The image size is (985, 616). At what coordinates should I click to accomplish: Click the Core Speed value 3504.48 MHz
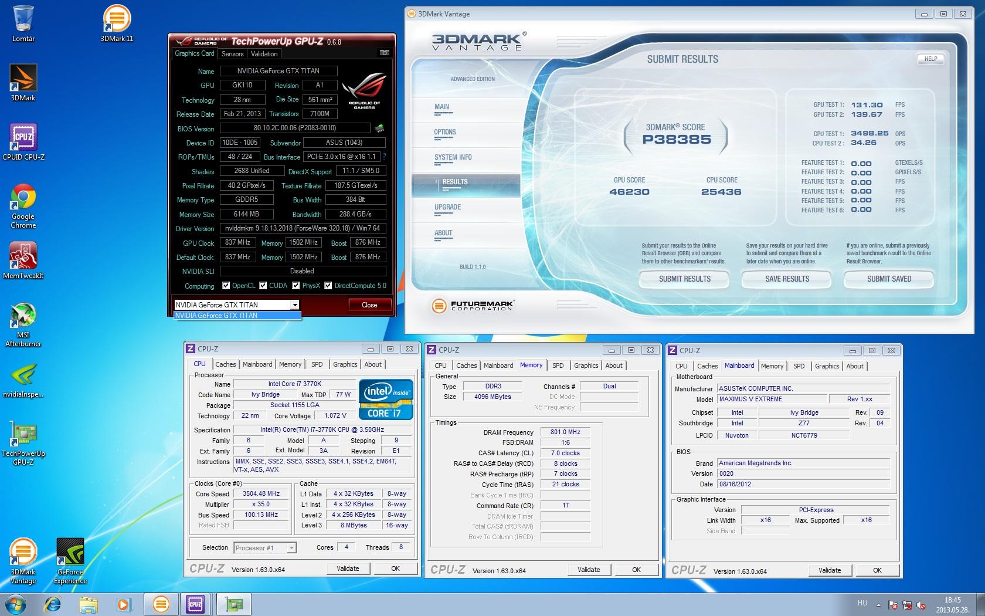pyautogui.click(x=261, y=493)
